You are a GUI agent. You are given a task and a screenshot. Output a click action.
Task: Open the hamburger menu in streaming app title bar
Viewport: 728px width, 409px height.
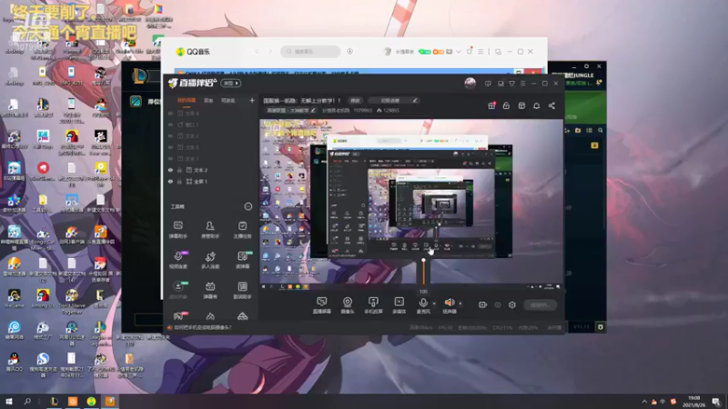(x=522, y=84)
